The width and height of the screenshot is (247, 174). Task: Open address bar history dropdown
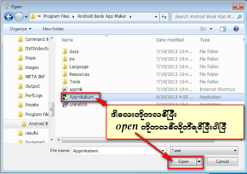(x=156, y=17)
